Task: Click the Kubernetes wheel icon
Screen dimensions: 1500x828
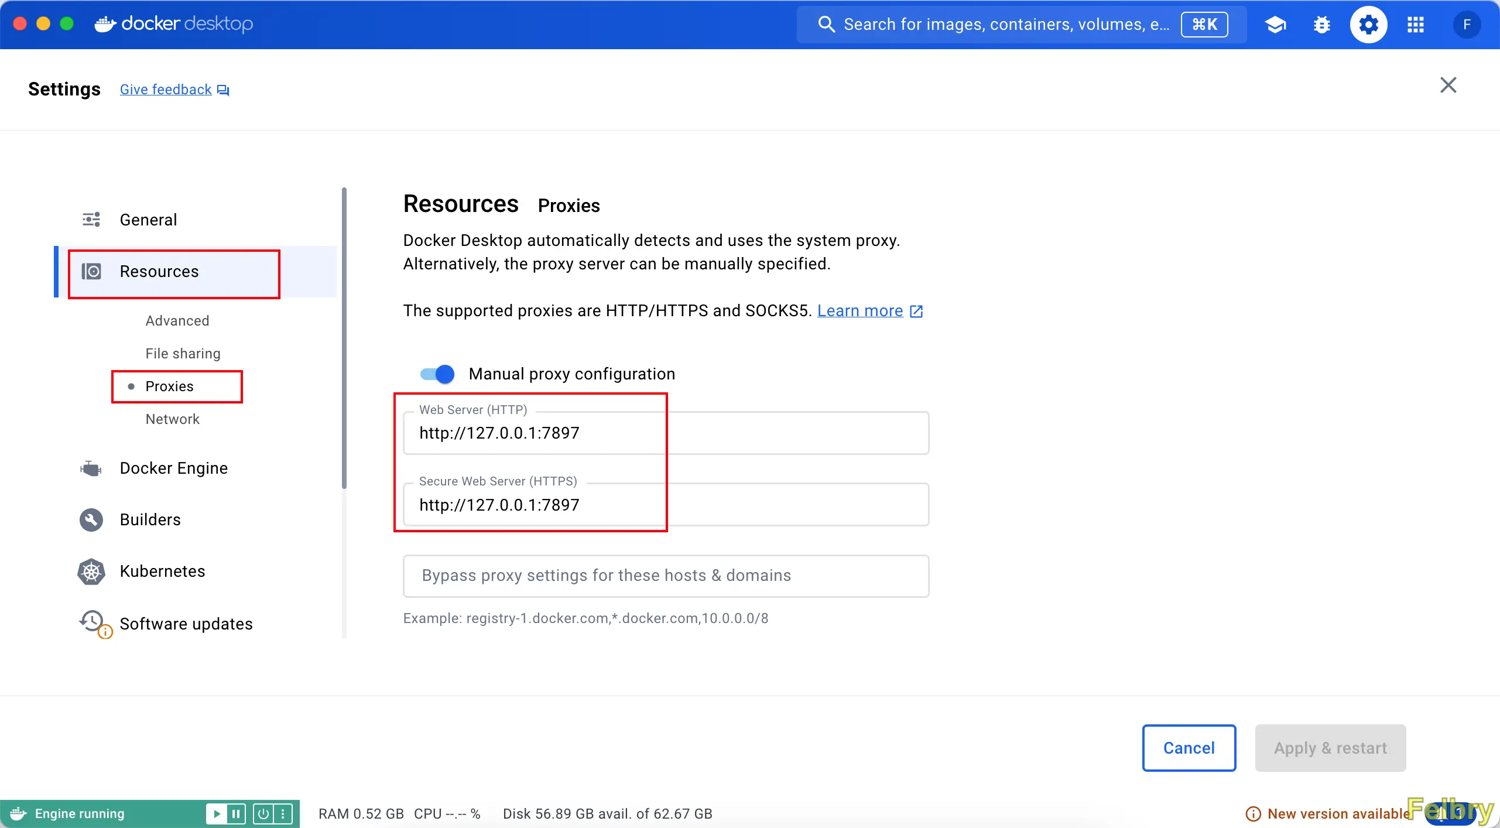Action: 91,572
